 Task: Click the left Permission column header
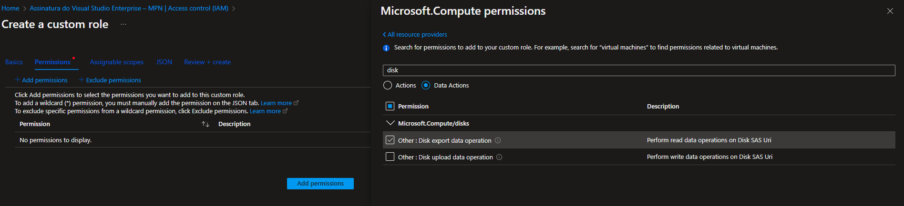(x=35, y=124)
